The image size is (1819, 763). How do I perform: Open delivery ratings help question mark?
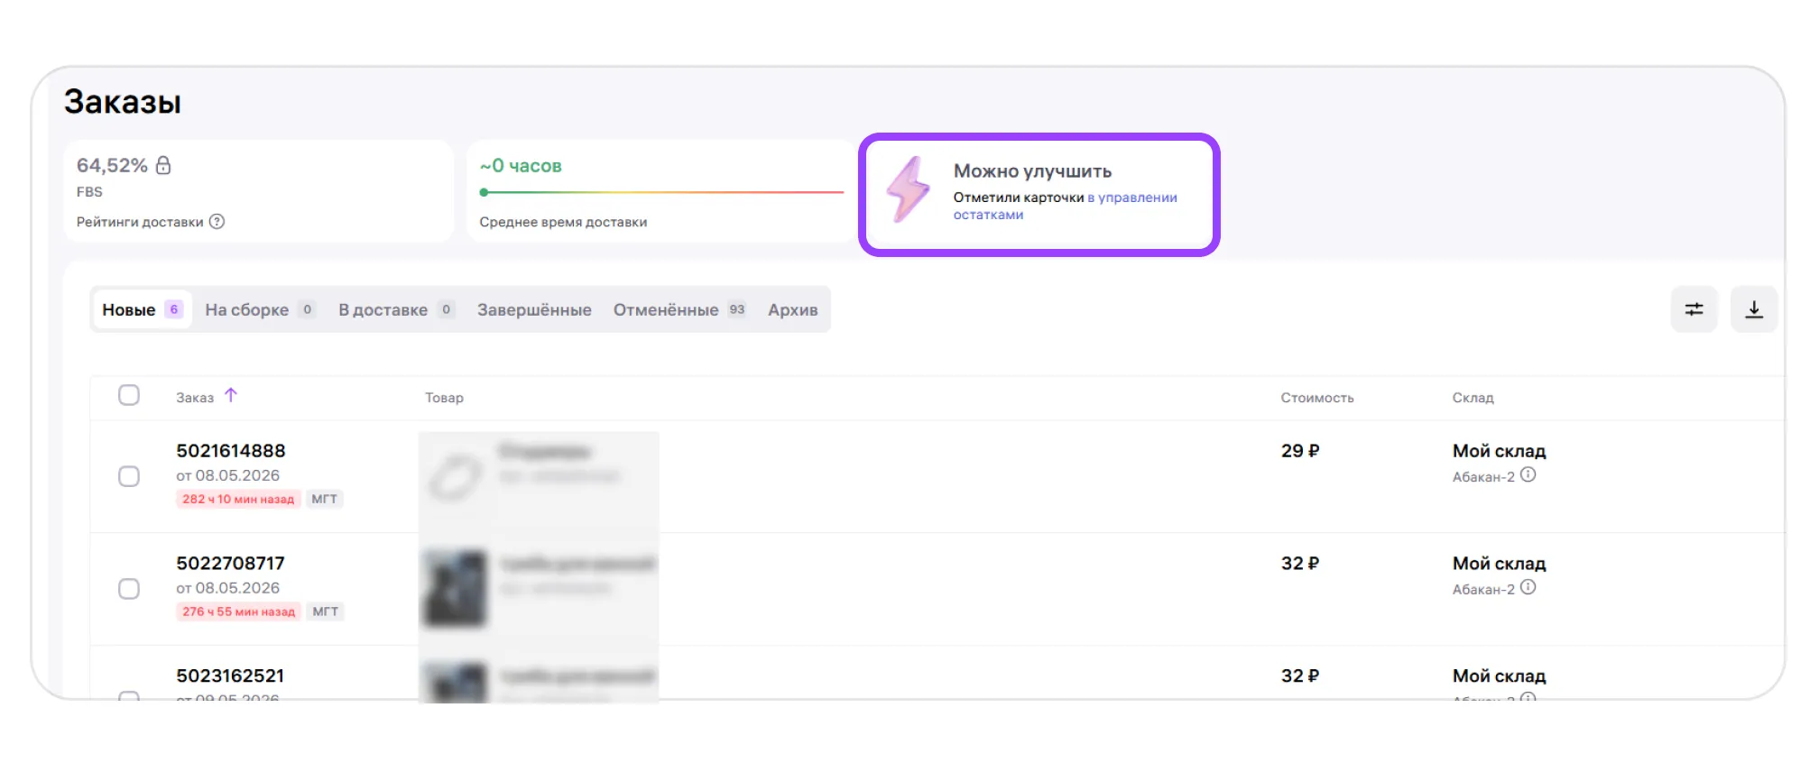217,222
